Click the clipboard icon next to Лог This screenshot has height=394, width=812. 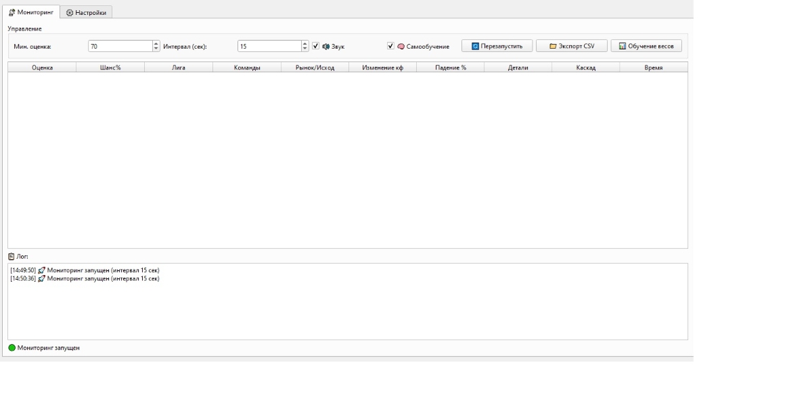(x=11, y=257)
